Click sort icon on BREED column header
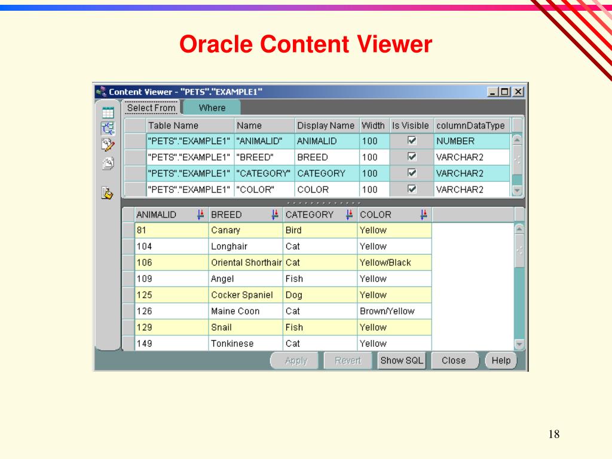The width and height of the screenshot is (612, 459). (275, 215)
